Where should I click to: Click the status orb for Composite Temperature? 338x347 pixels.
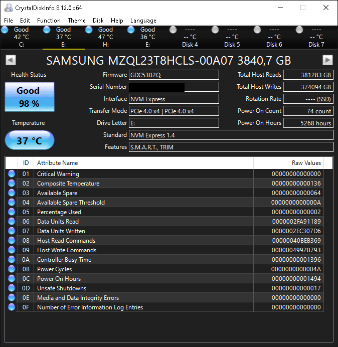[12, 183]
